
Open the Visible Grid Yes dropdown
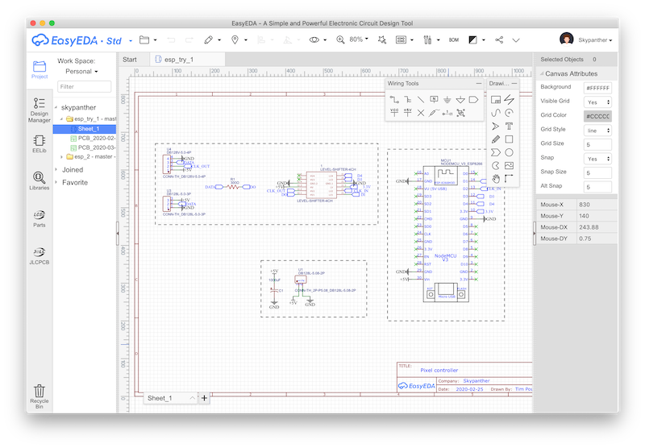coord(597,102)
